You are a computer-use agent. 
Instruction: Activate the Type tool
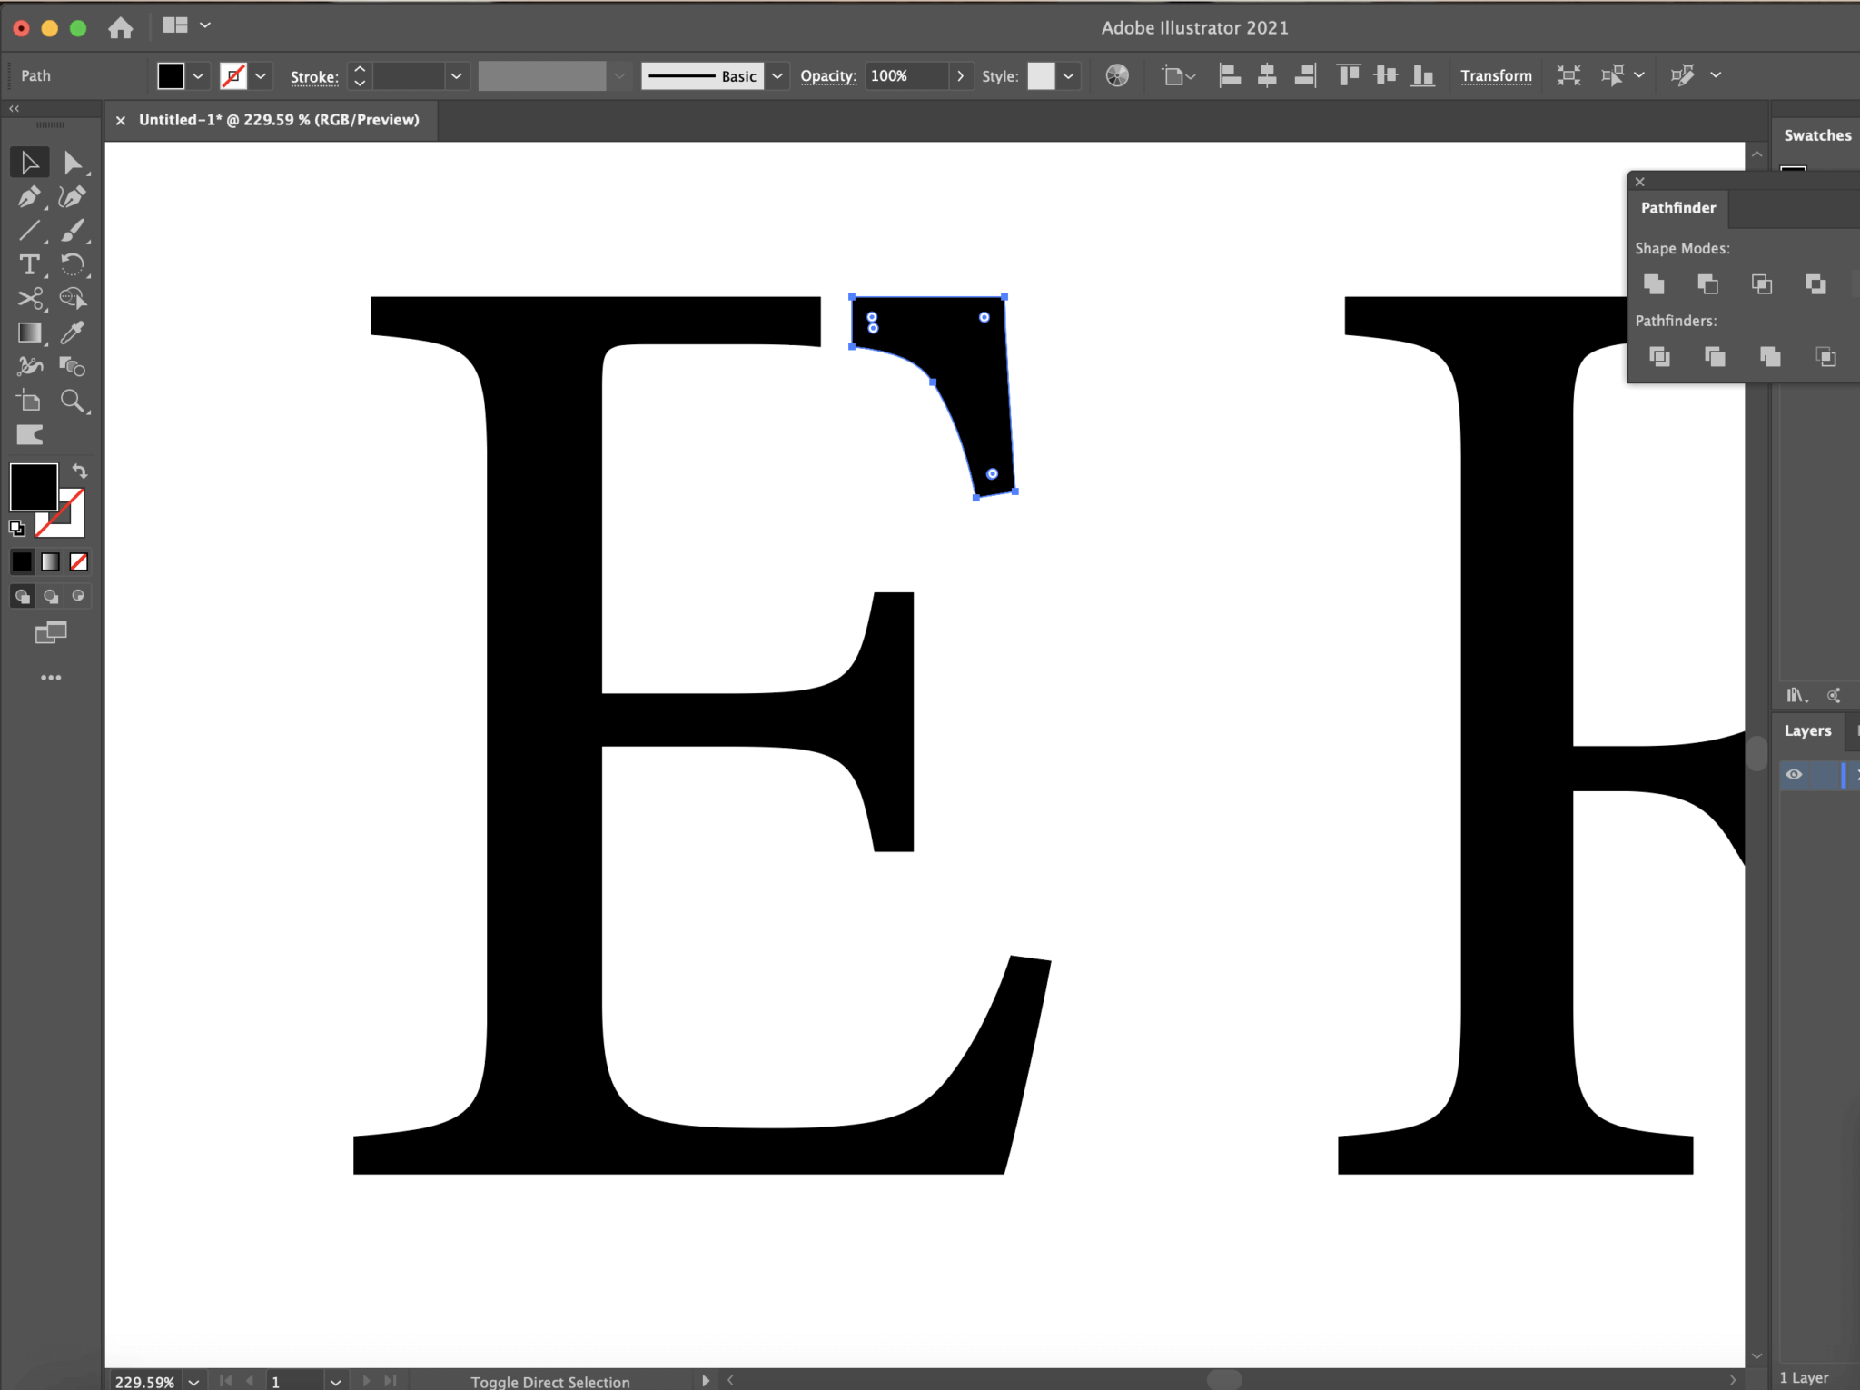coord(30,264)
